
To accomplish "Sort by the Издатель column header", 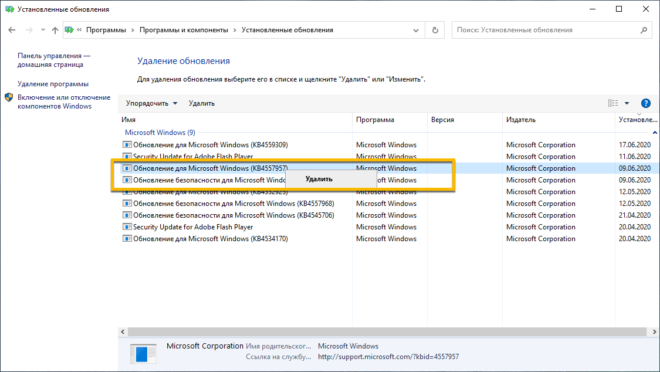I will [x=559, y=120].
